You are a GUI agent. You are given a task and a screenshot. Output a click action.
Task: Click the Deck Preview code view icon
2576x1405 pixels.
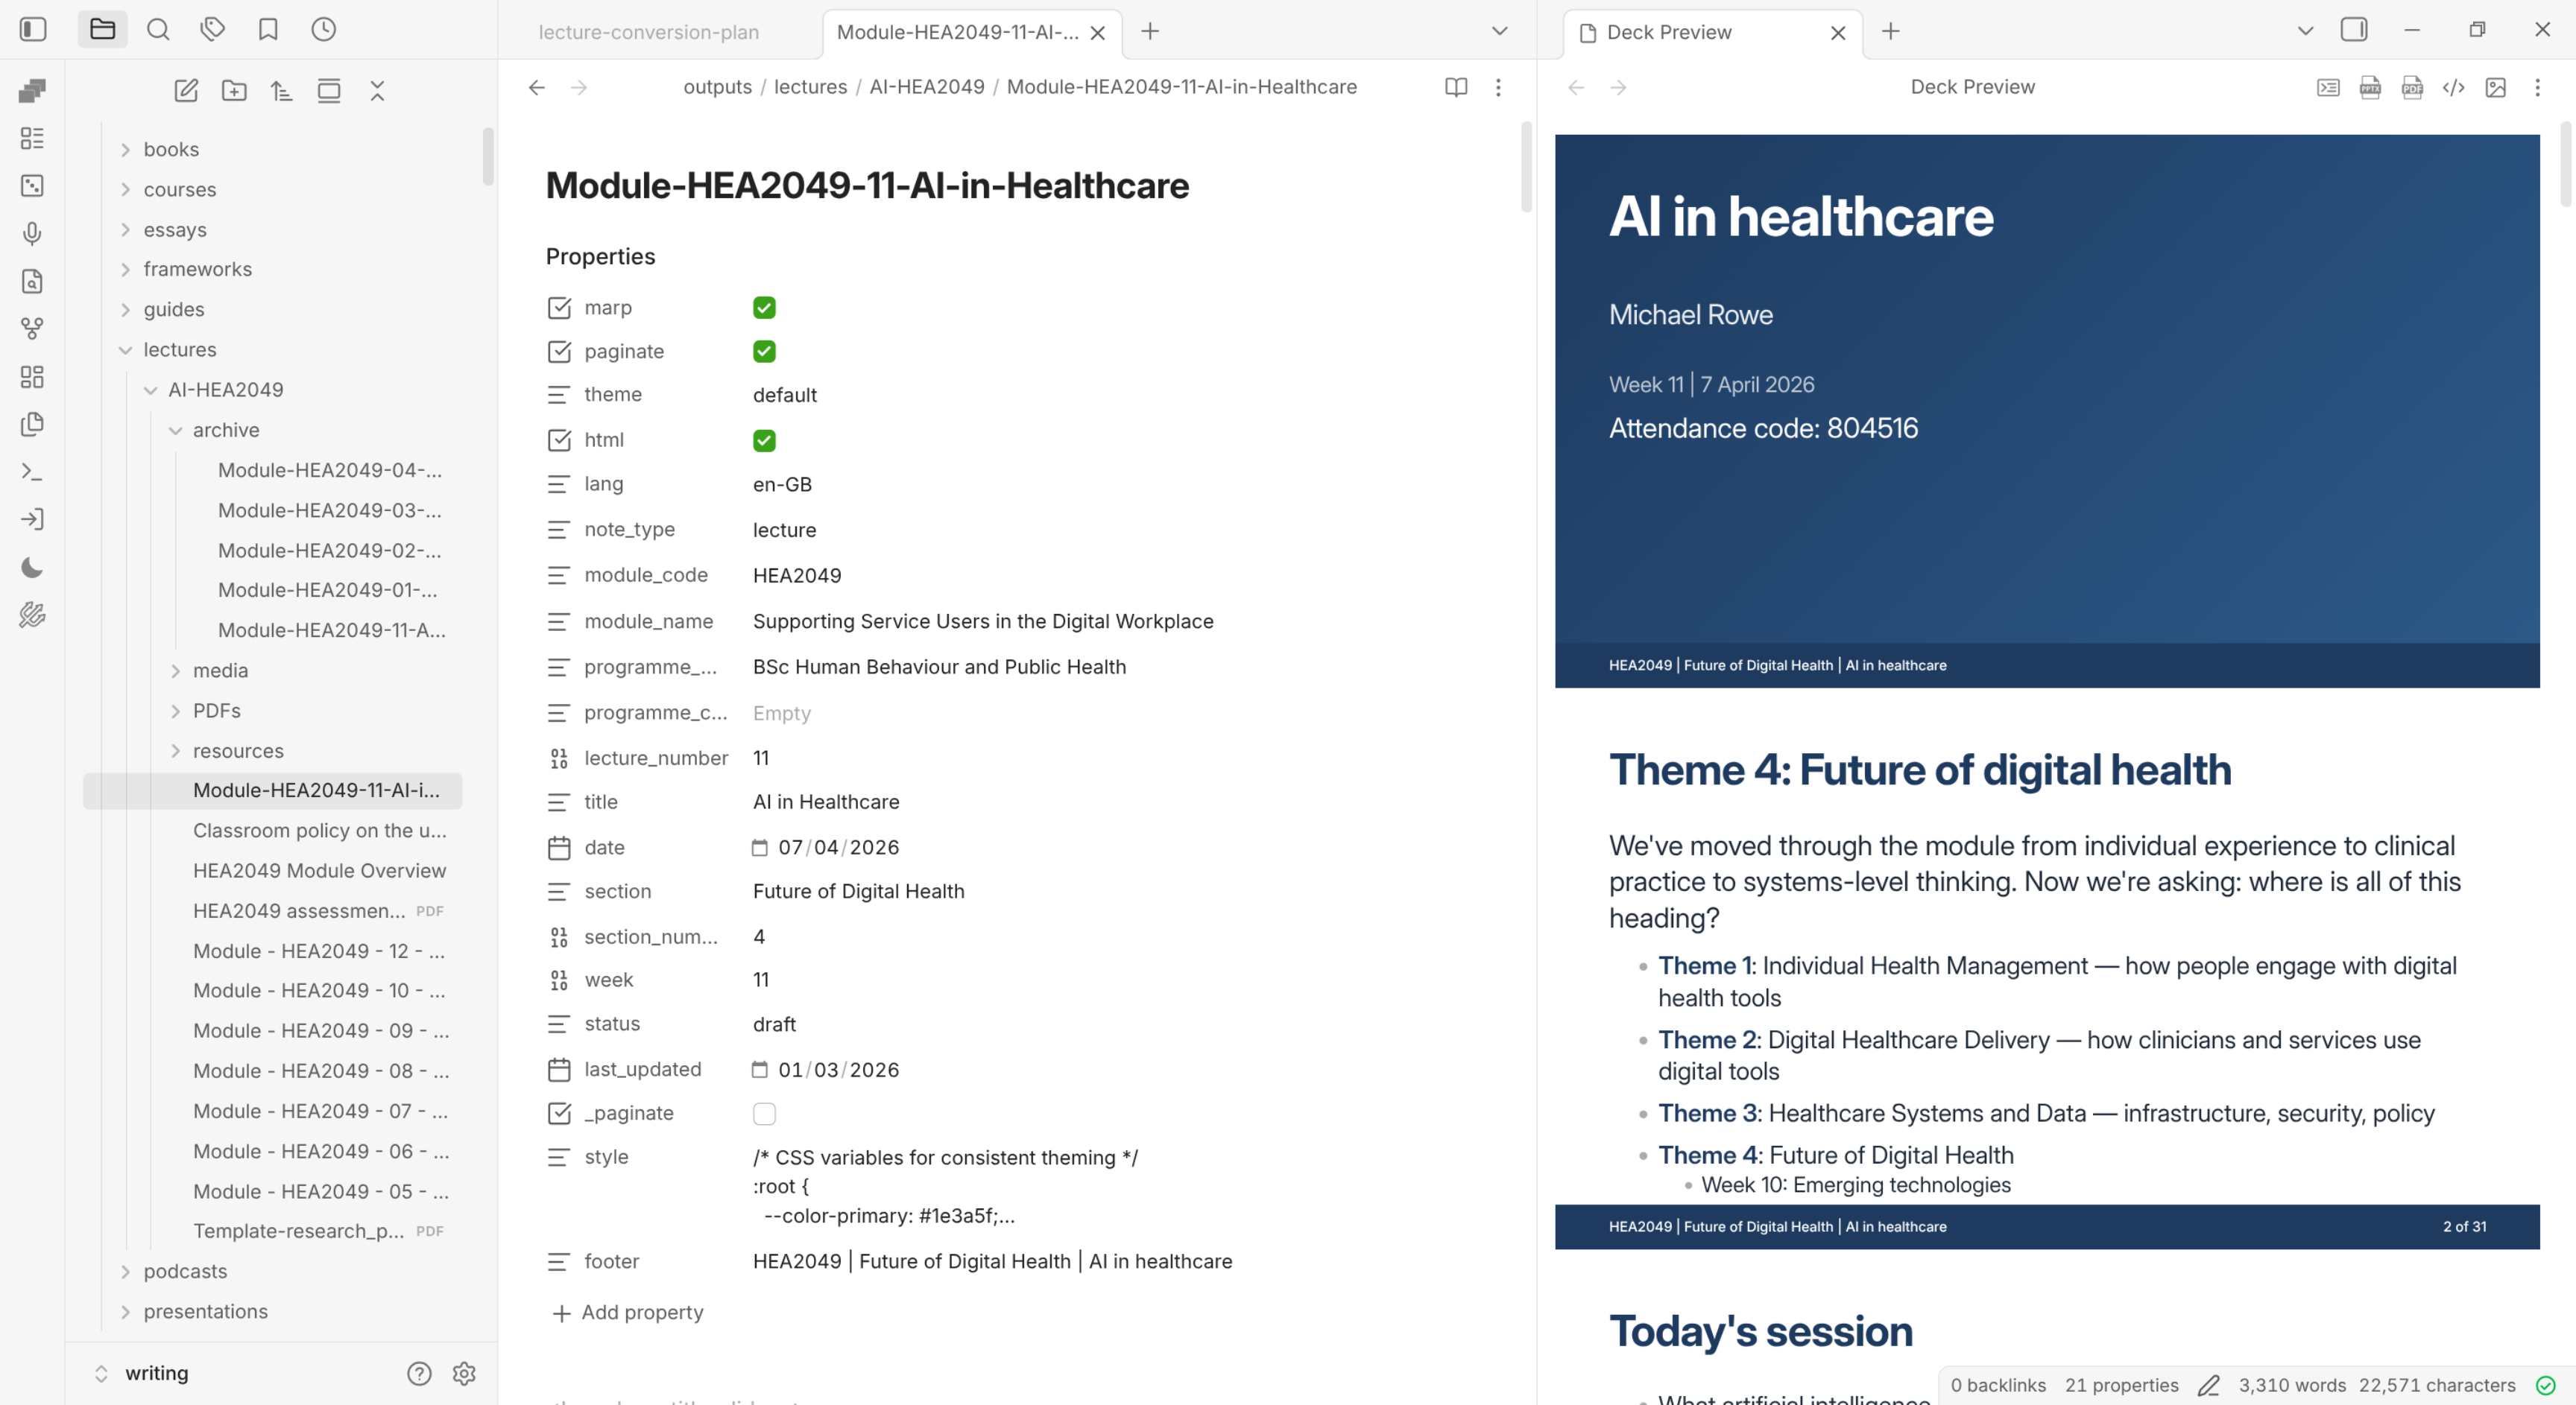coord(2453,88)
